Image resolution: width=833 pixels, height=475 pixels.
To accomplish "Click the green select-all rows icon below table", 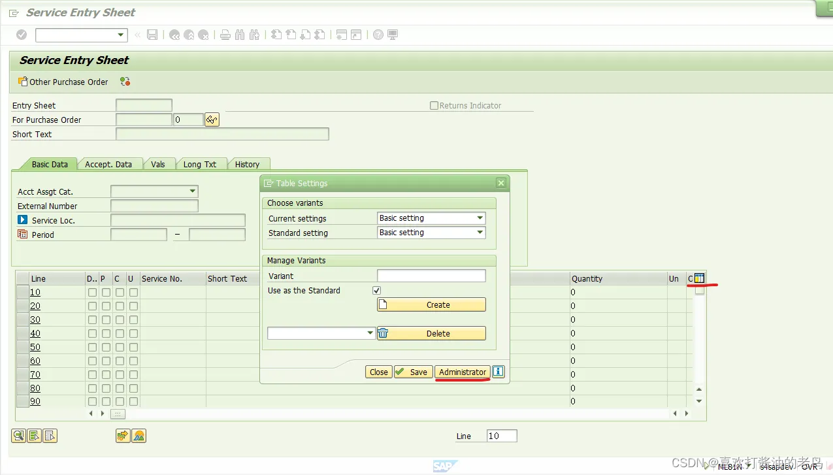I will tap(34, 436).
